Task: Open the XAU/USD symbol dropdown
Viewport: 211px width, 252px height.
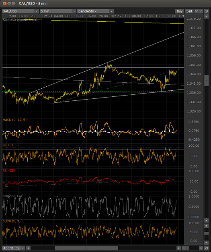Action: pos(37,11)
